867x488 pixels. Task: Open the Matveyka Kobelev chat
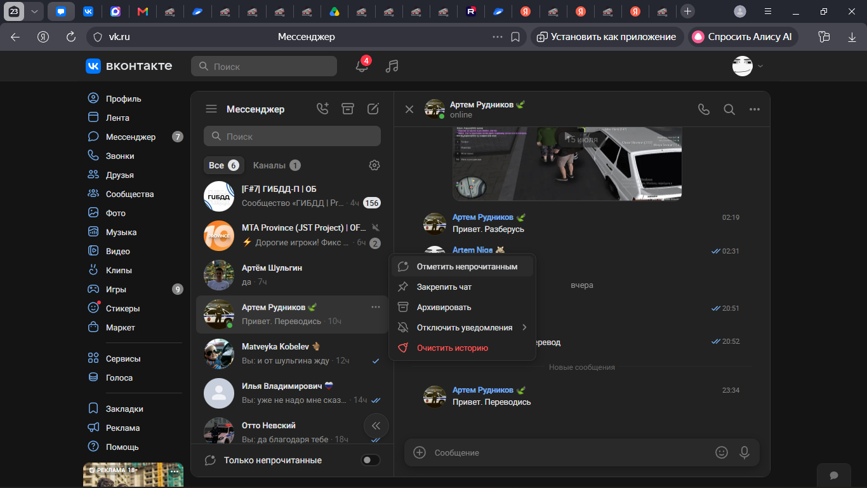[x=292, y=354]
